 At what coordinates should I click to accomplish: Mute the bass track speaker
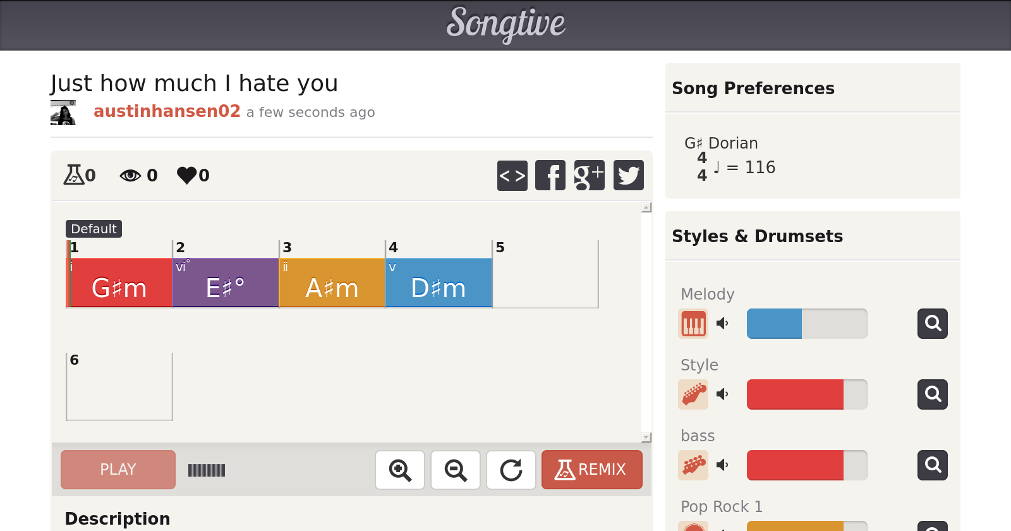tap(722, 465)
